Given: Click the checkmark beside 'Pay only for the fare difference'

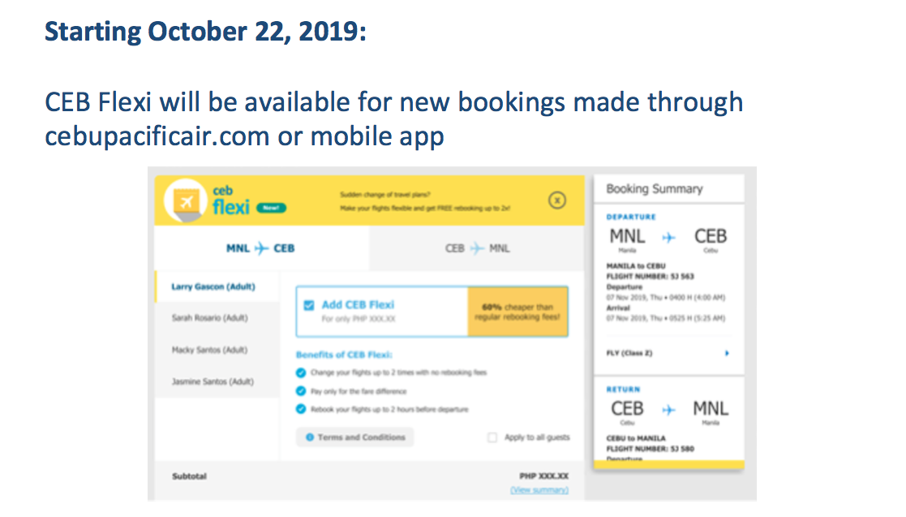Looking at the screenshot, I should tap(302, 391).
